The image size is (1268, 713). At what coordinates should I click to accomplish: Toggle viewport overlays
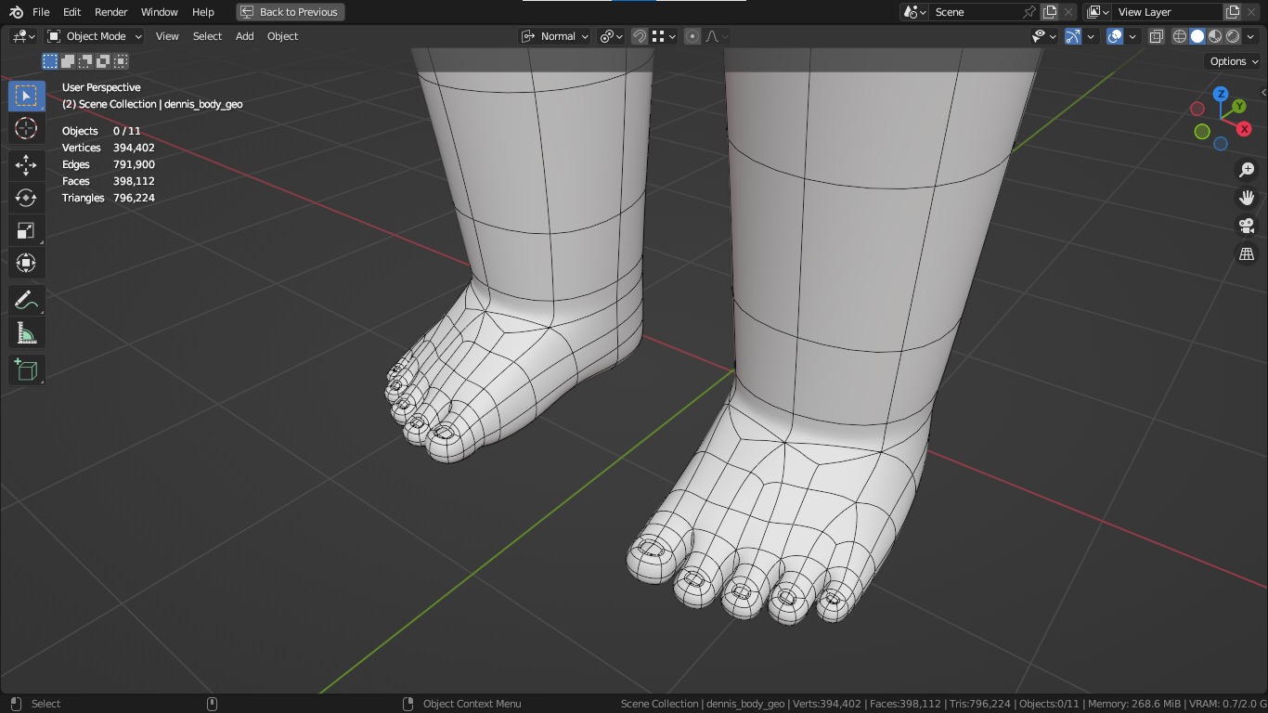point(1115,36)
